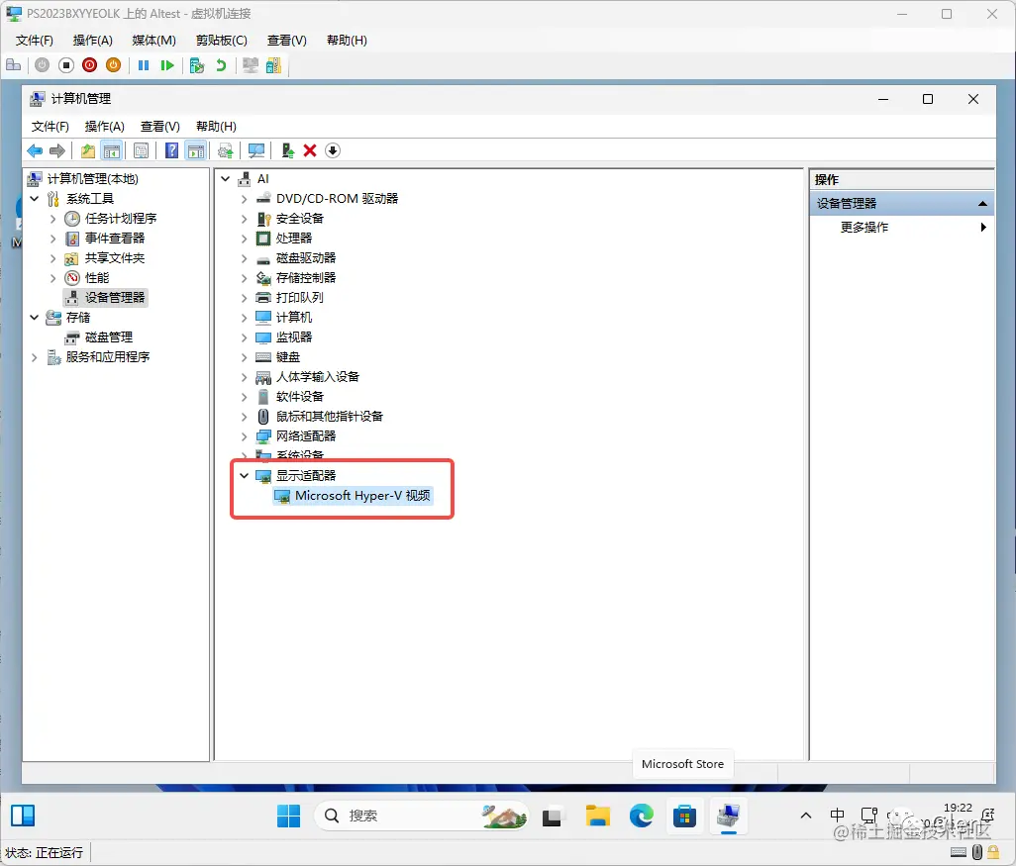Click the disable device down-arrow icon

coord(333,150)
